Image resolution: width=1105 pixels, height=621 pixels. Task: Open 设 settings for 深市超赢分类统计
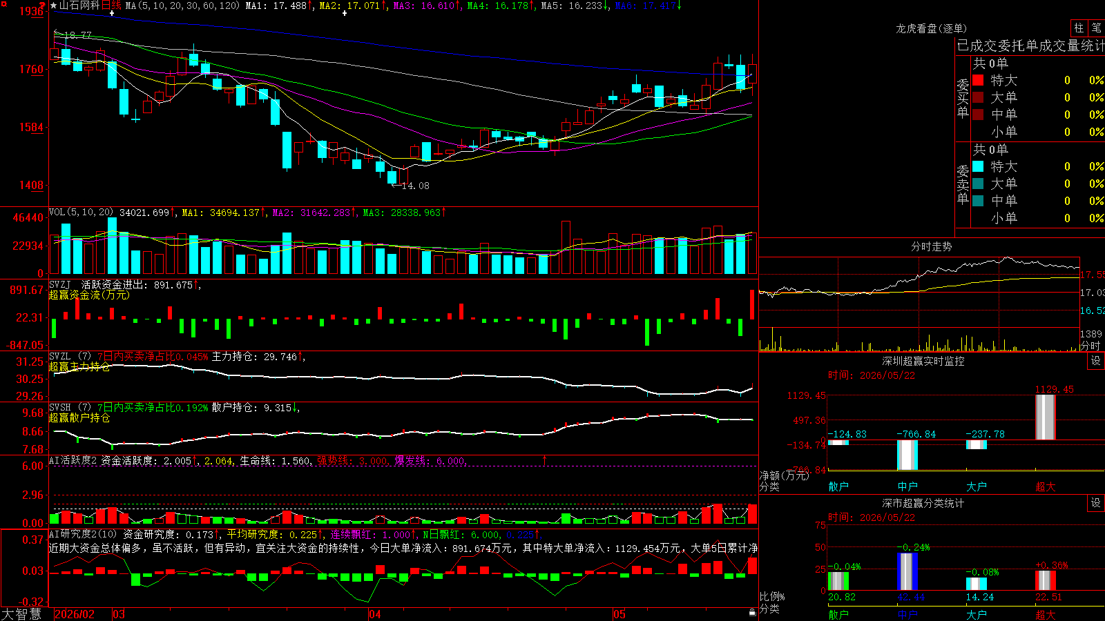pyautogui.click(x=1096, y=503)
